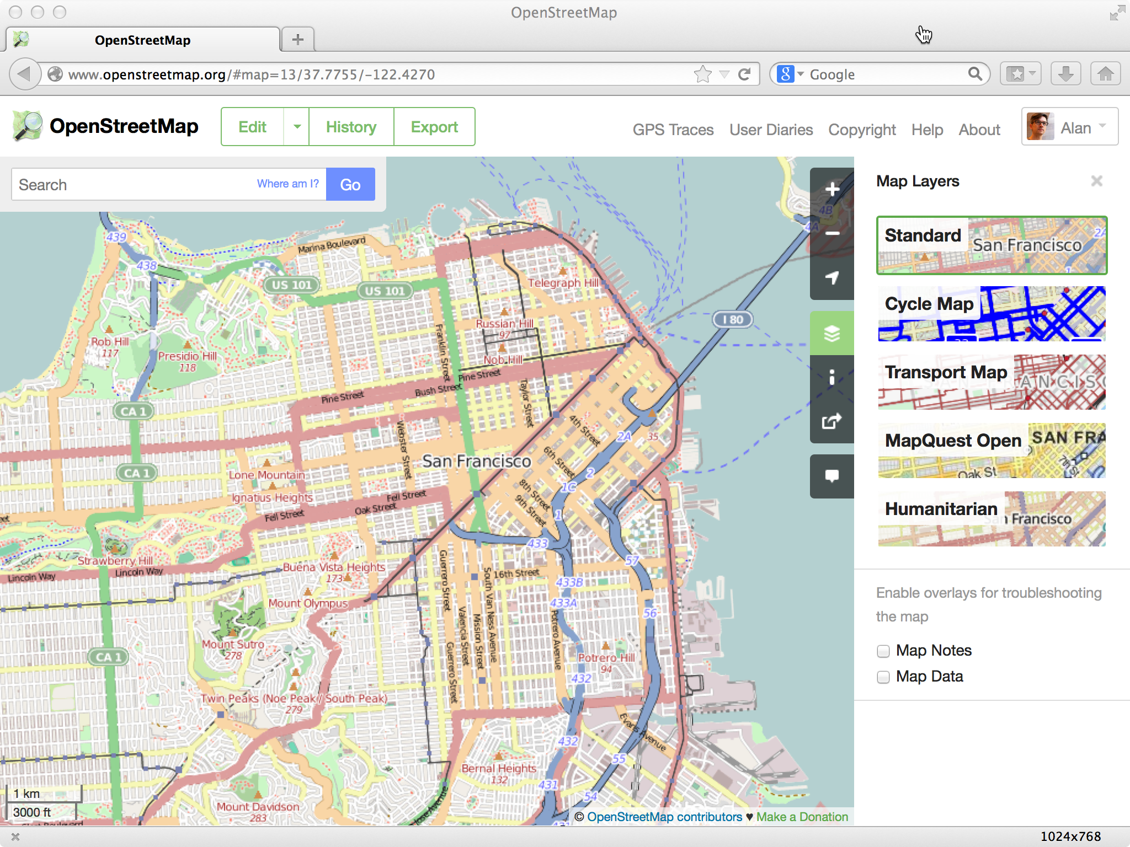This screenshot has width=1130, height=847.
Task: Open the share map icon
Action: click(831, 421)
